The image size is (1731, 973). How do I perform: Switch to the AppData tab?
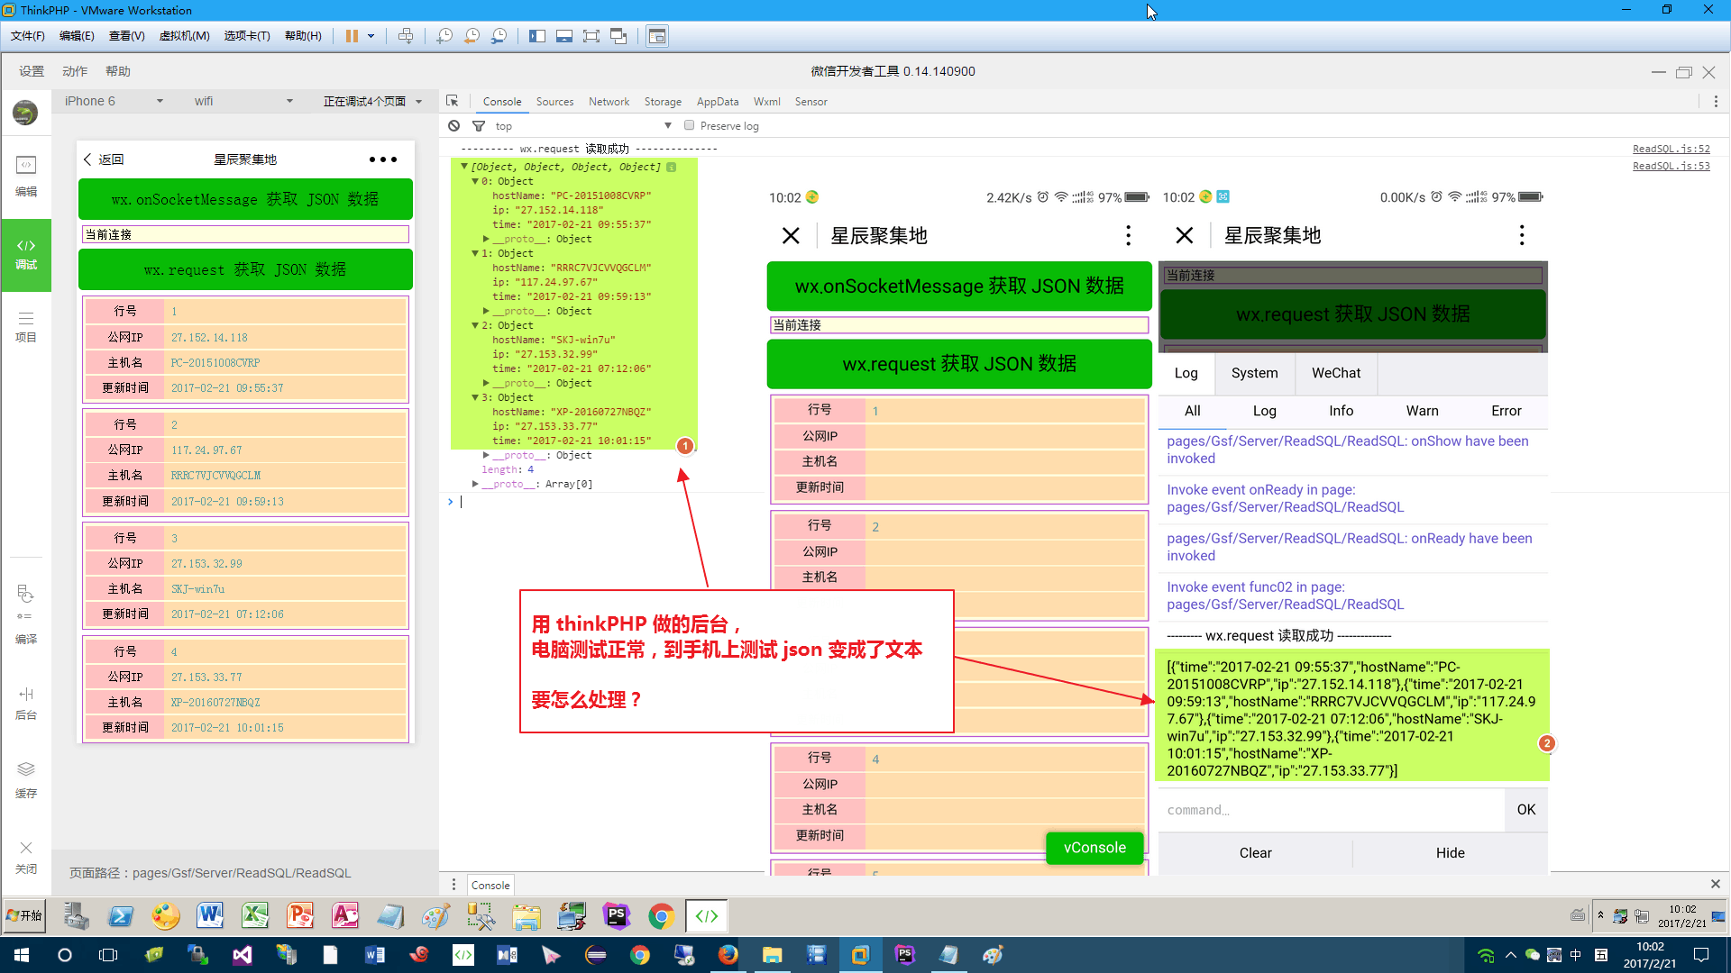tap(718, 101)
